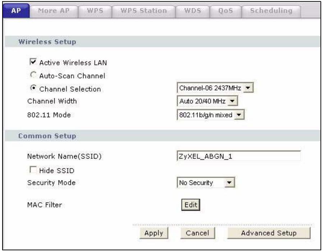This screenshot has height=251, width=323.
Task: Go to the WPS Station tab
Action: pyautogui.click(x=144, y=11)
